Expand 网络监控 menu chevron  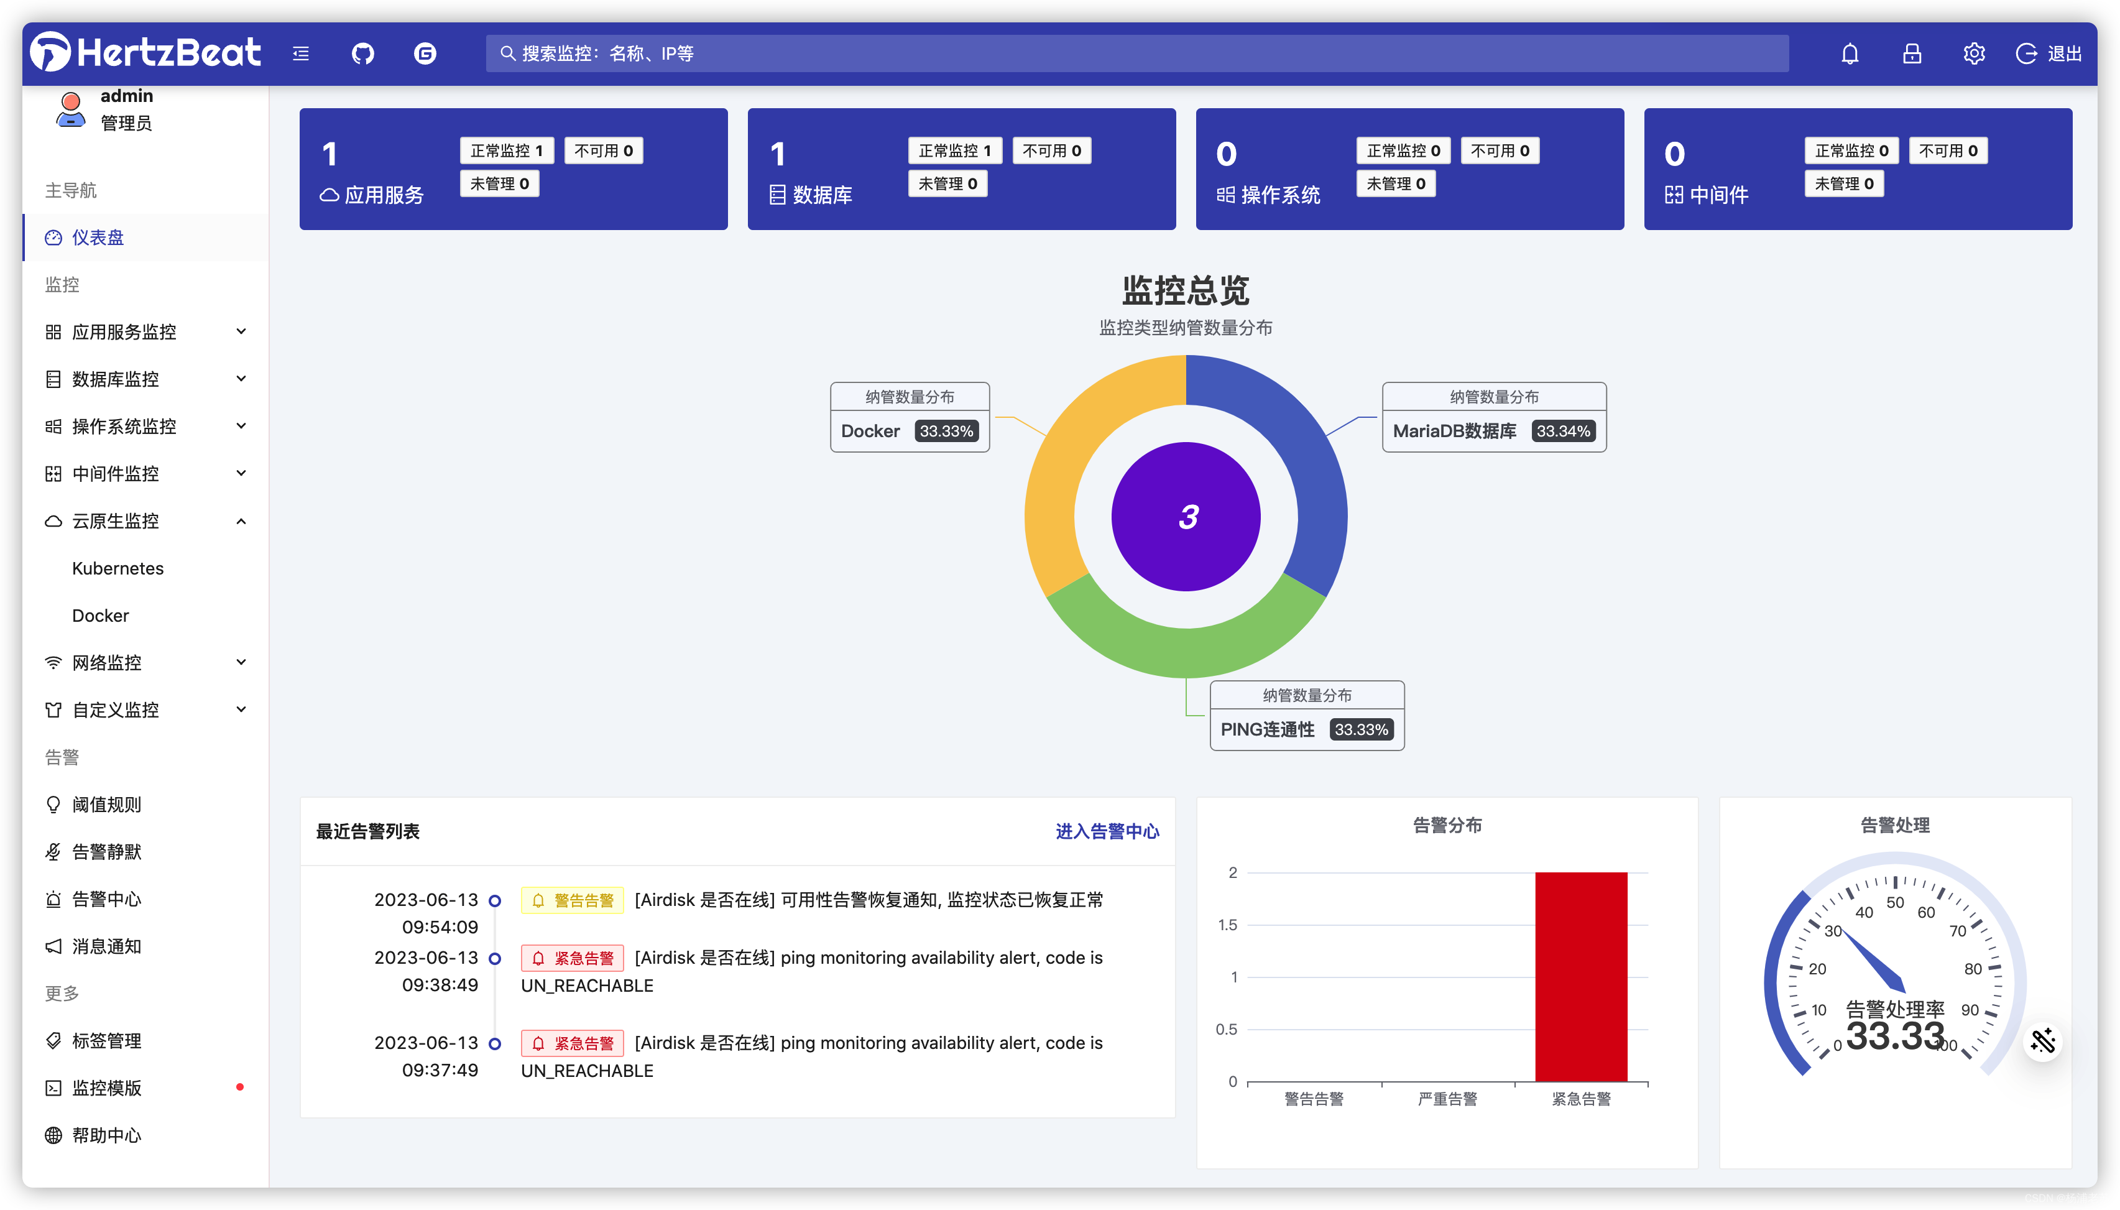(241, 662)
